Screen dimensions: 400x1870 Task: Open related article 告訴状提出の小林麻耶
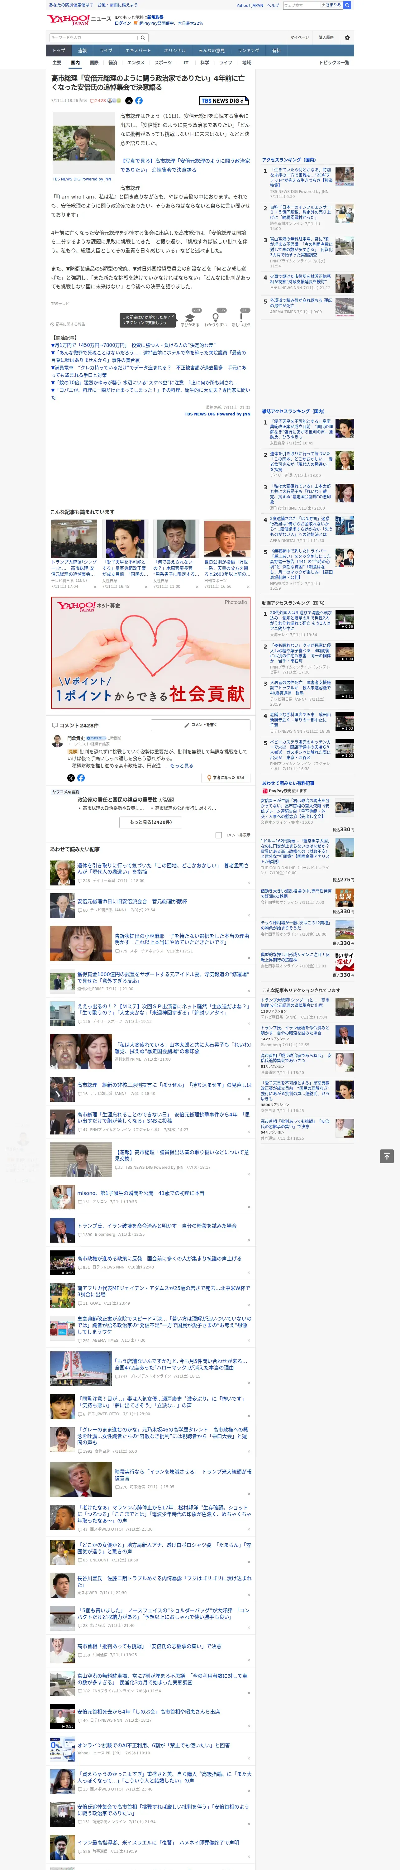tap(182, 939)
